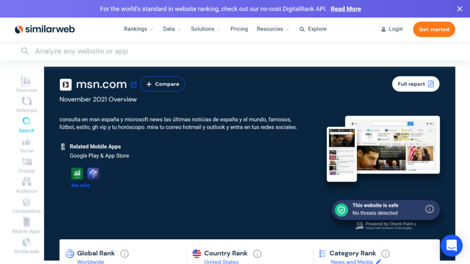Expand the Rankings menu

click(139, 29)
